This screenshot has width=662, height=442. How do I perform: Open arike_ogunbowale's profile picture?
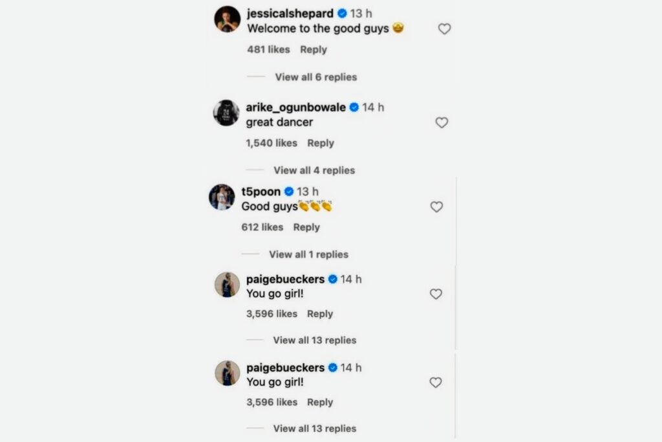click(226, 113)
